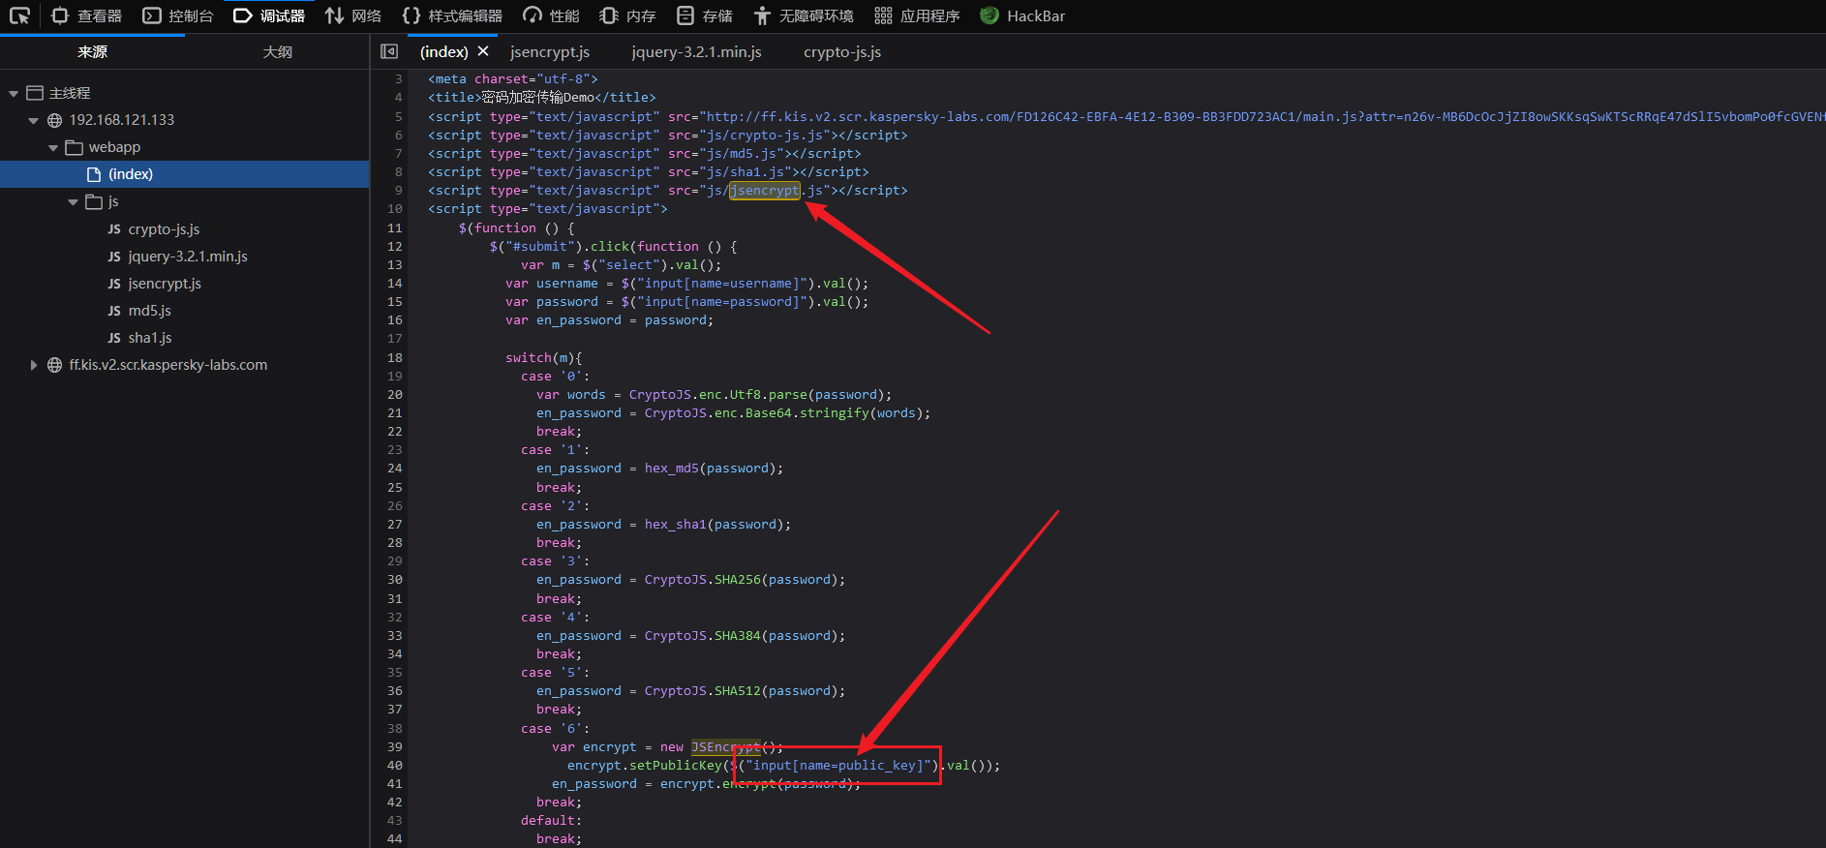Screen dimensions: 1826x848
Task: Close the (index) editor tab
Action: click(x=483, y=51)
